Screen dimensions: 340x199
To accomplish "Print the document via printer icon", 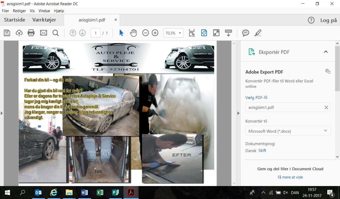I will (31, 33).
